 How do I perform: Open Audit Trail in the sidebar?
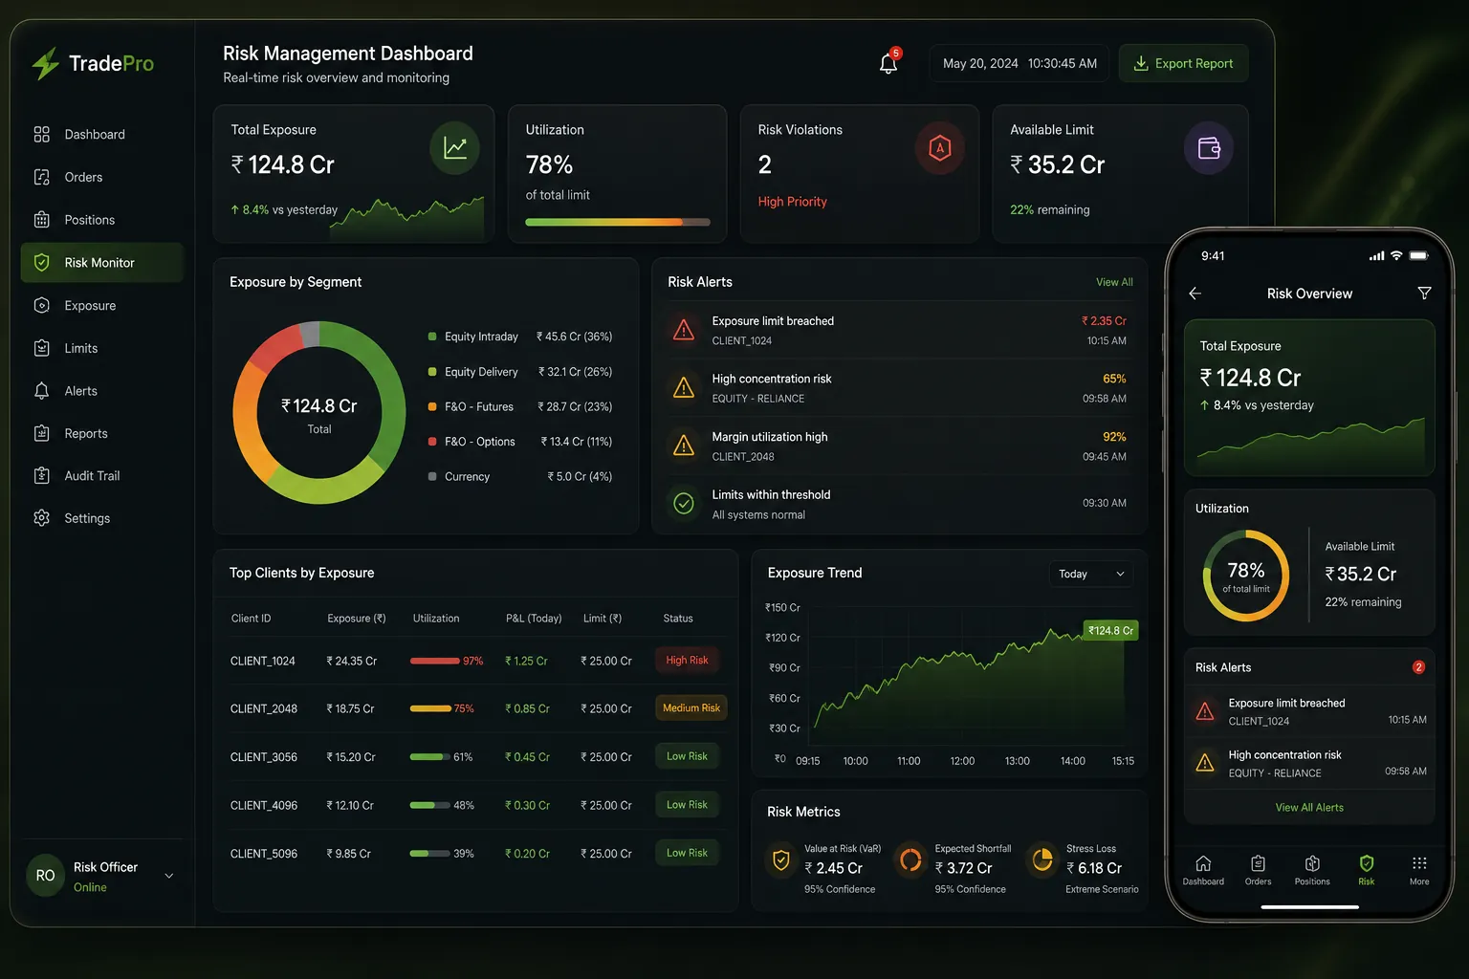click(102, 475)
